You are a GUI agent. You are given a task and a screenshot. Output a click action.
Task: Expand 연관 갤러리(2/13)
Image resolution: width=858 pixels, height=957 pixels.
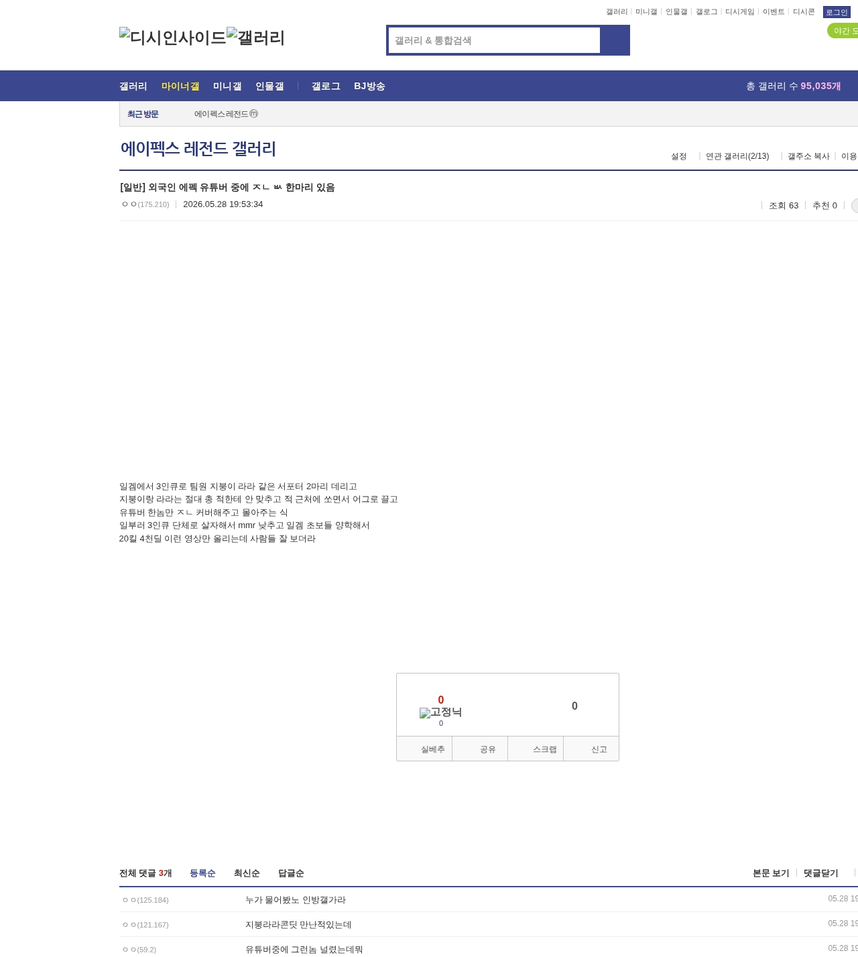(737, 156)
